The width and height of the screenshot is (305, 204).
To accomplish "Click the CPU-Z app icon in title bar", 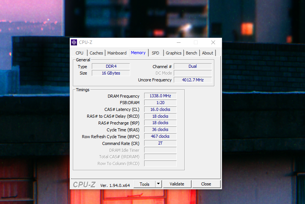I will pyautogui.click(x=74, y=42).
